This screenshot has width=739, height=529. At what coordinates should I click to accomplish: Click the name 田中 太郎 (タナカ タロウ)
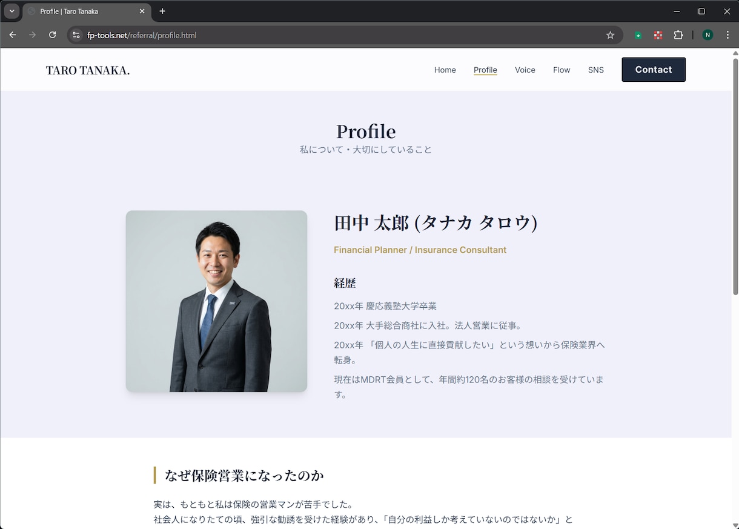(436, 223)
